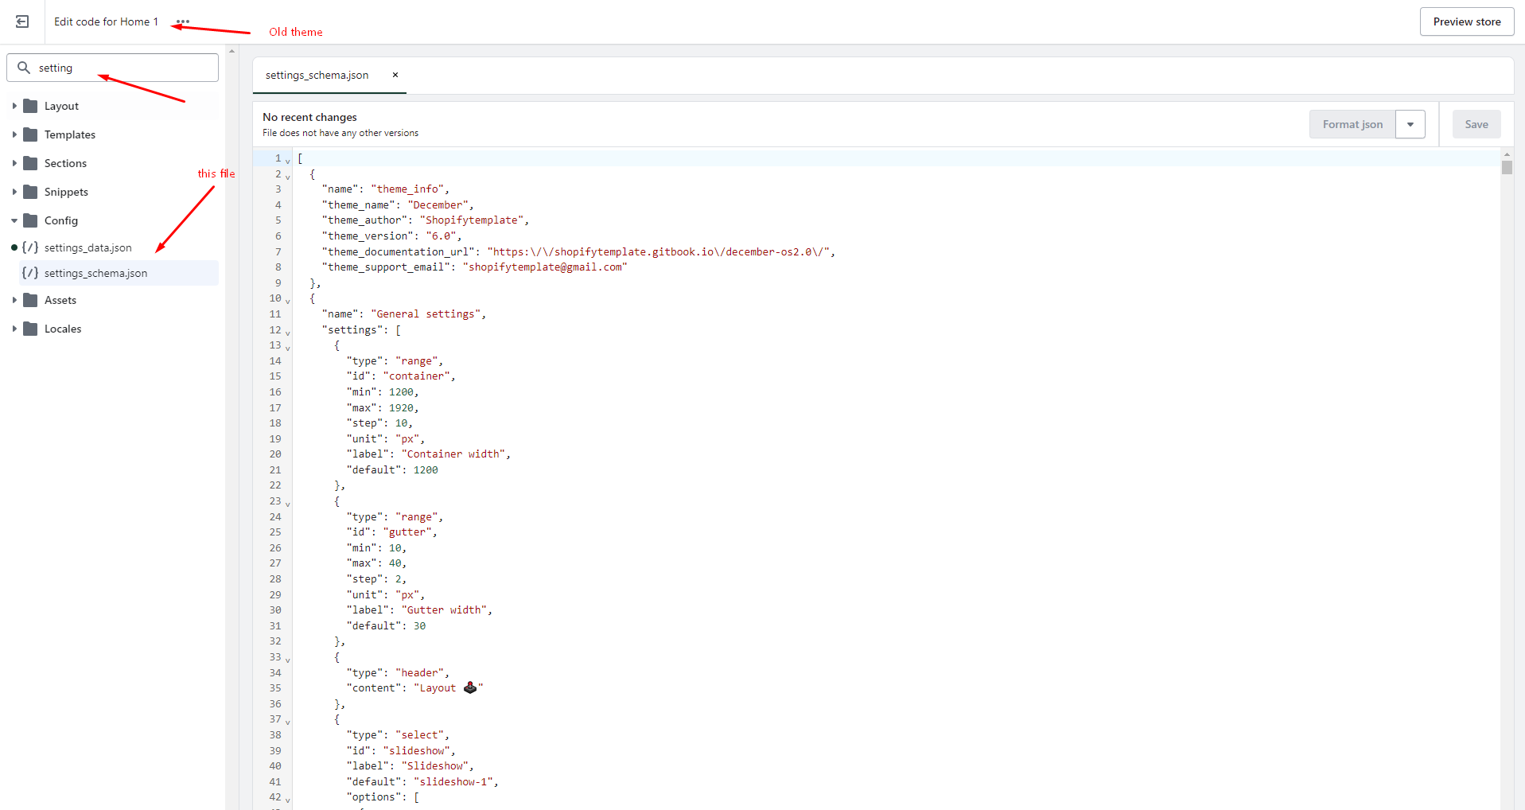Open the Format json dropdown arrow
Screen dimensions: 1525x810
1410,124
